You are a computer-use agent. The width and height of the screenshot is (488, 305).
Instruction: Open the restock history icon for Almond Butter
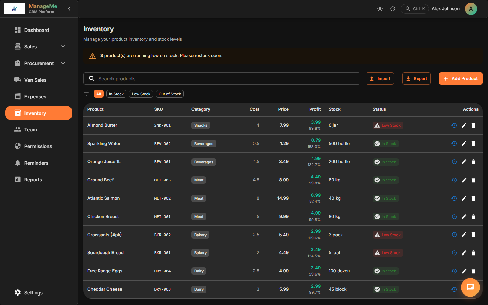(454, 125)
